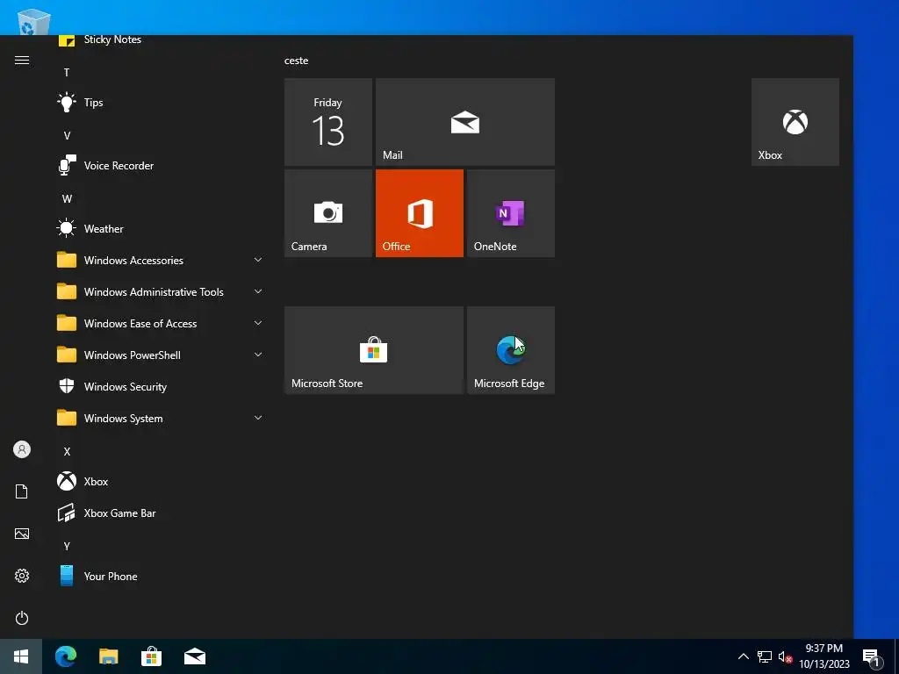This screenshot has width=899, height=674.
Task: Click the letter Y section header
Action: (67, 546)
